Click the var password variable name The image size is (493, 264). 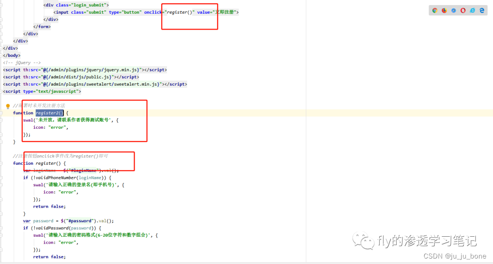pyautogui.click(x=43, y=221)
